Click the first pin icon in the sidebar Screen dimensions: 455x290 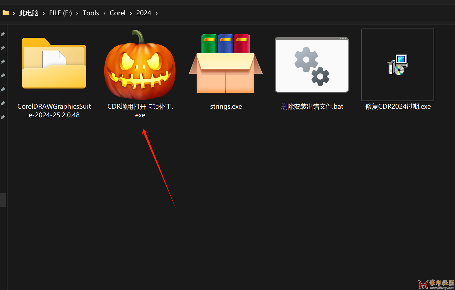[3, 34]
